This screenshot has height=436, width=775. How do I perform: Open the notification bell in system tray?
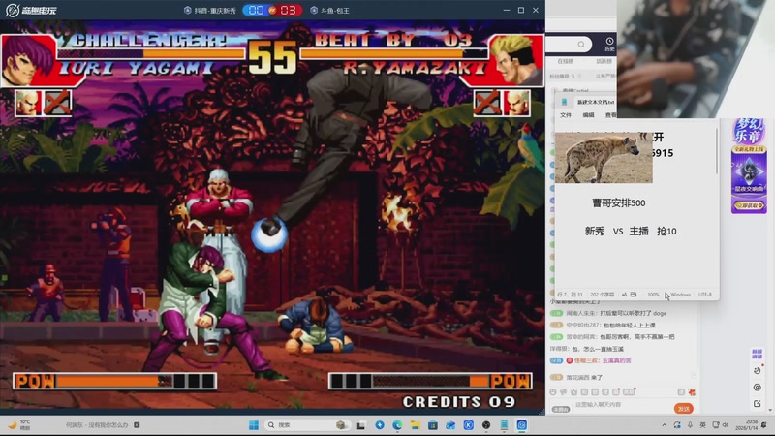764,425
